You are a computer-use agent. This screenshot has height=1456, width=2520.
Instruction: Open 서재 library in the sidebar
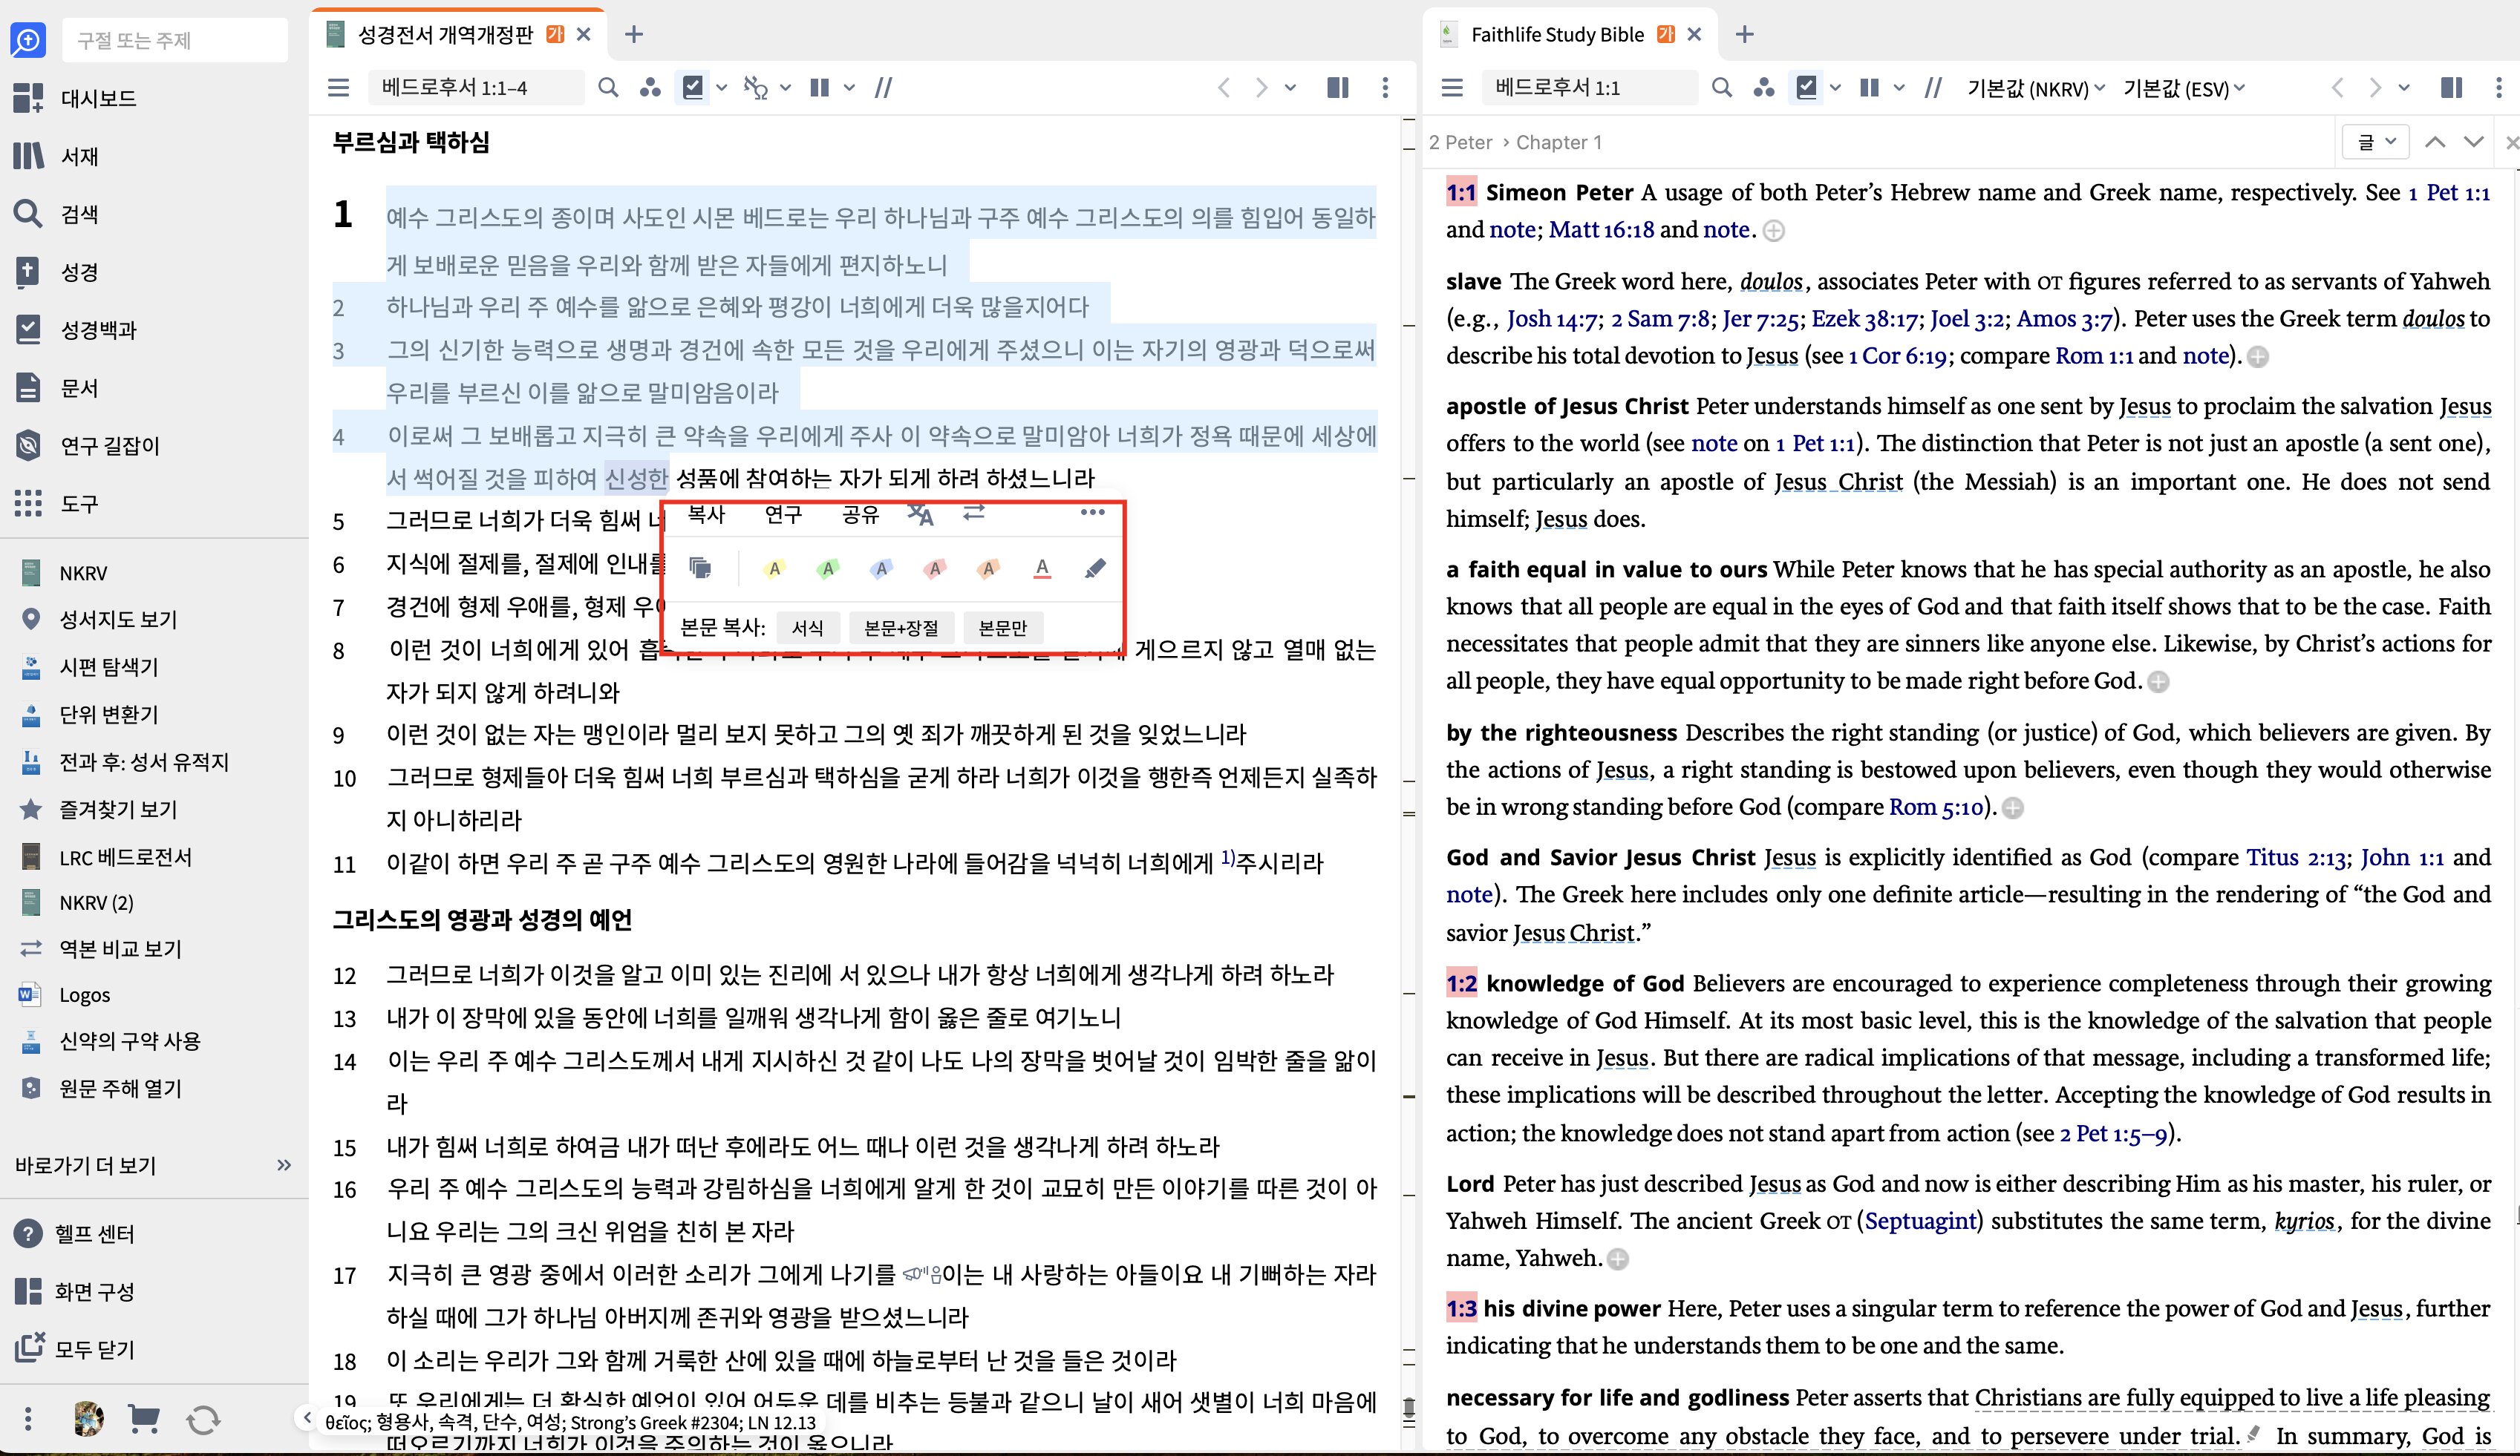point(56,156)
